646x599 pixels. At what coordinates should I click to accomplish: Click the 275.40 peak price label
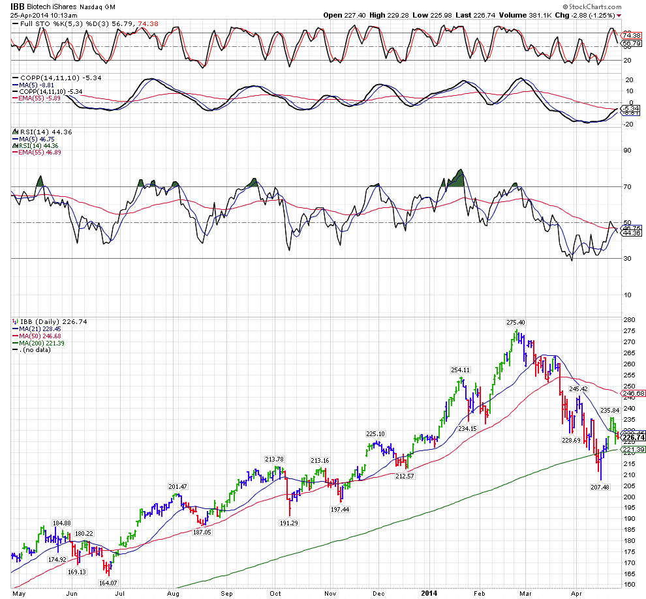pyautogui.click(x=515, y=323)
